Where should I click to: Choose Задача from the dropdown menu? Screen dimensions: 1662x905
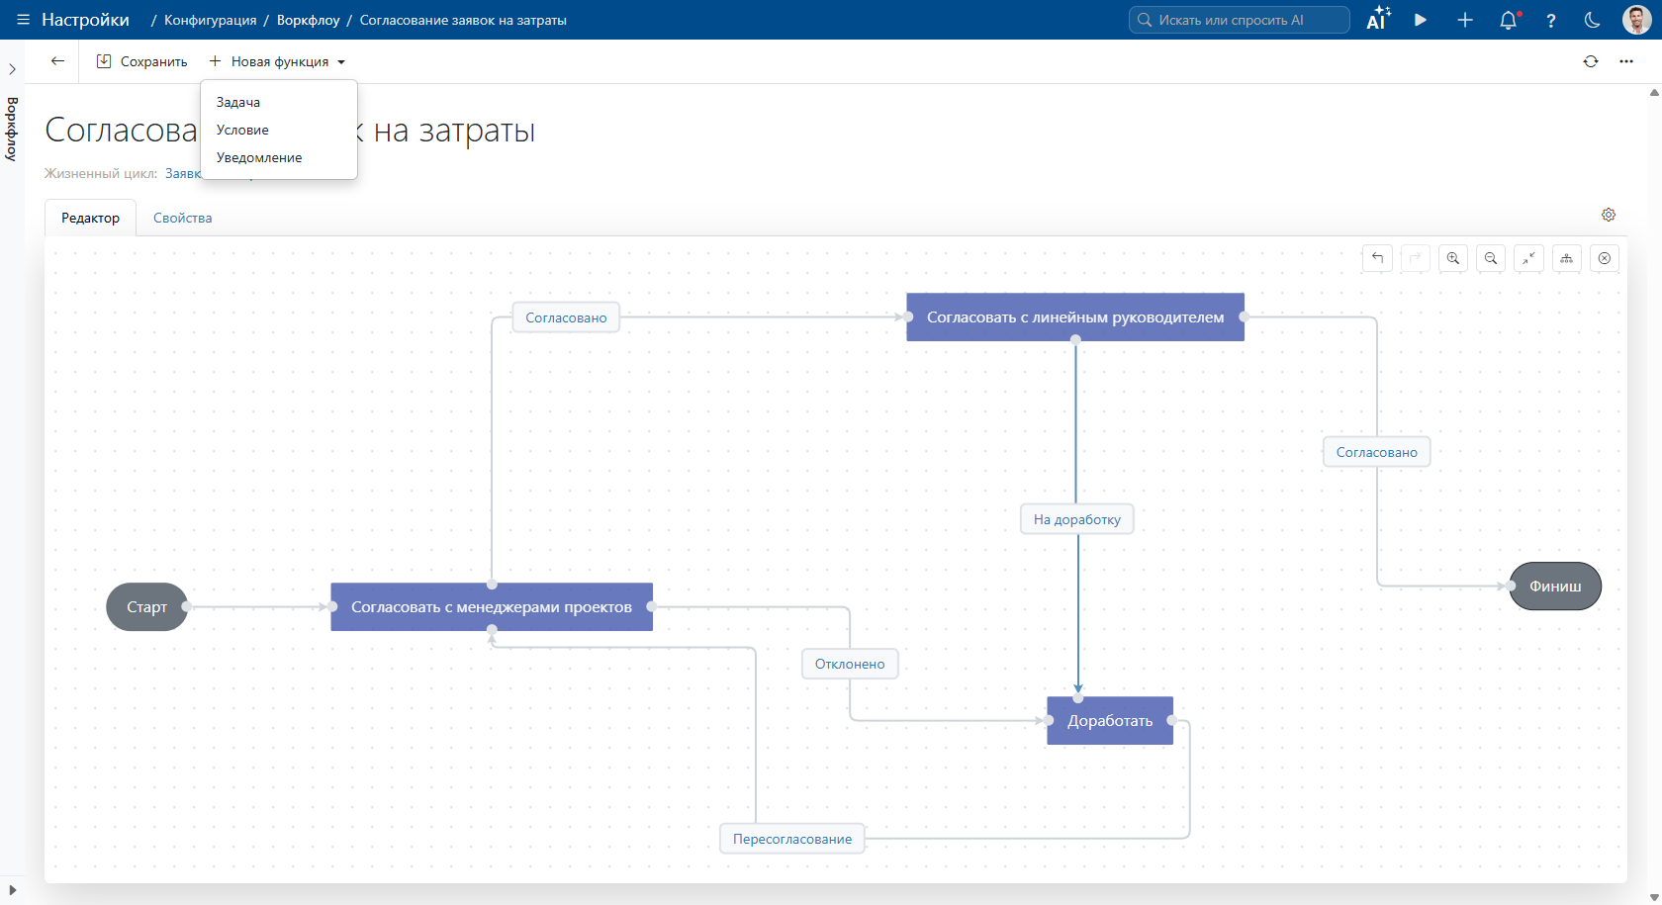pyautogui.click(x=238, y=102)
